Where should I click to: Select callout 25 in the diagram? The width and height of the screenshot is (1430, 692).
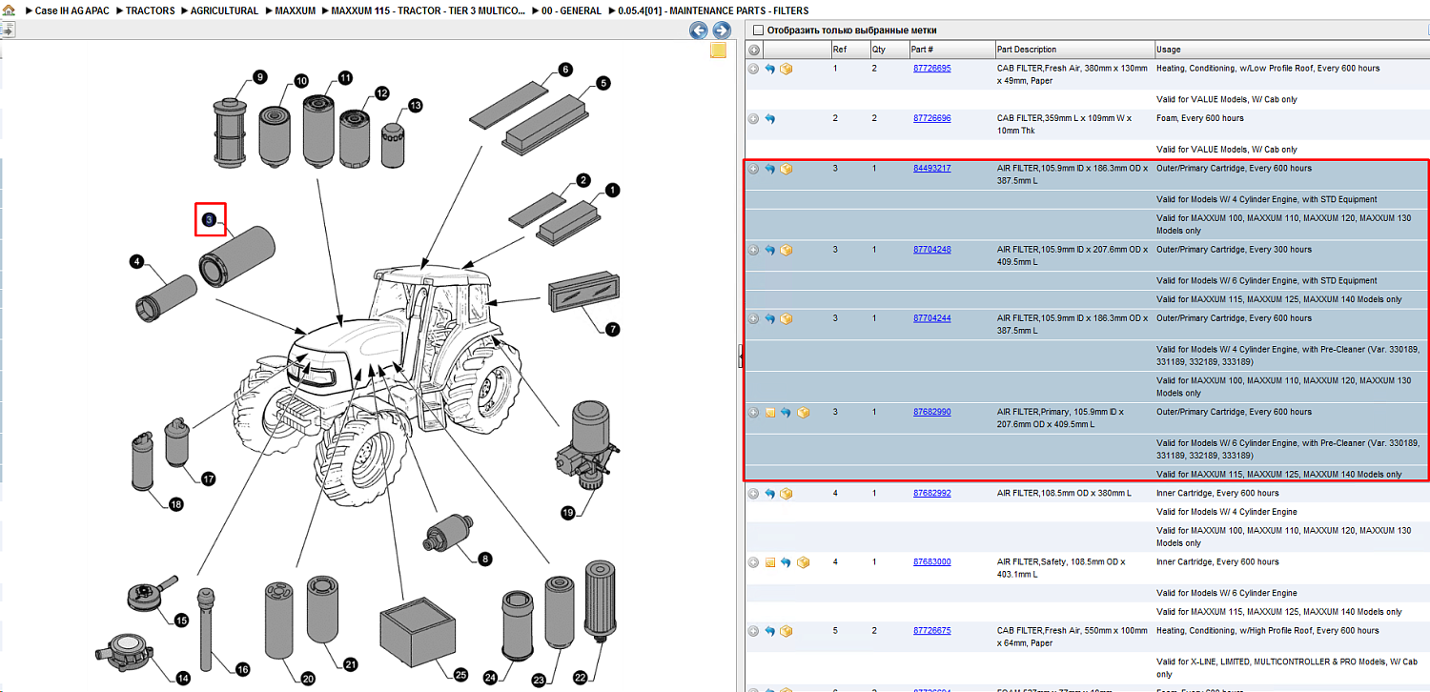point(460,675)
